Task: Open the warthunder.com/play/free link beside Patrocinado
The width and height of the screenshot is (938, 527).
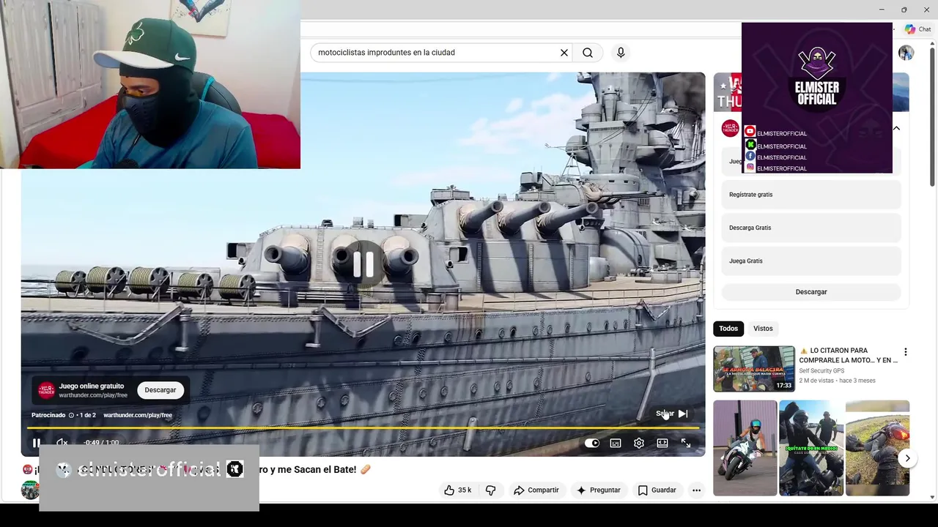Action: 138,415
